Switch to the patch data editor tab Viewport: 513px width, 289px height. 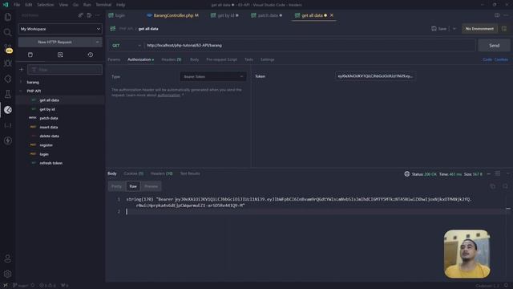pyautogui.click(x=266, y=15)
